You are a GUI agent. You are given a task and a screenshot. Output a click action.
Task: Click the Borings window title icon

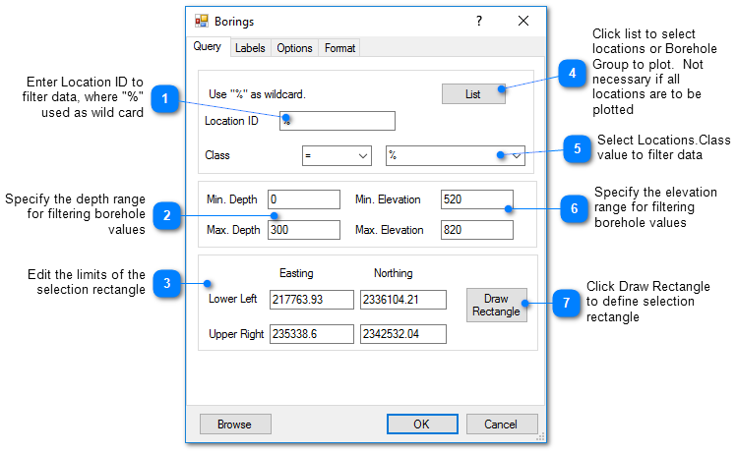[x=202, y=21]
